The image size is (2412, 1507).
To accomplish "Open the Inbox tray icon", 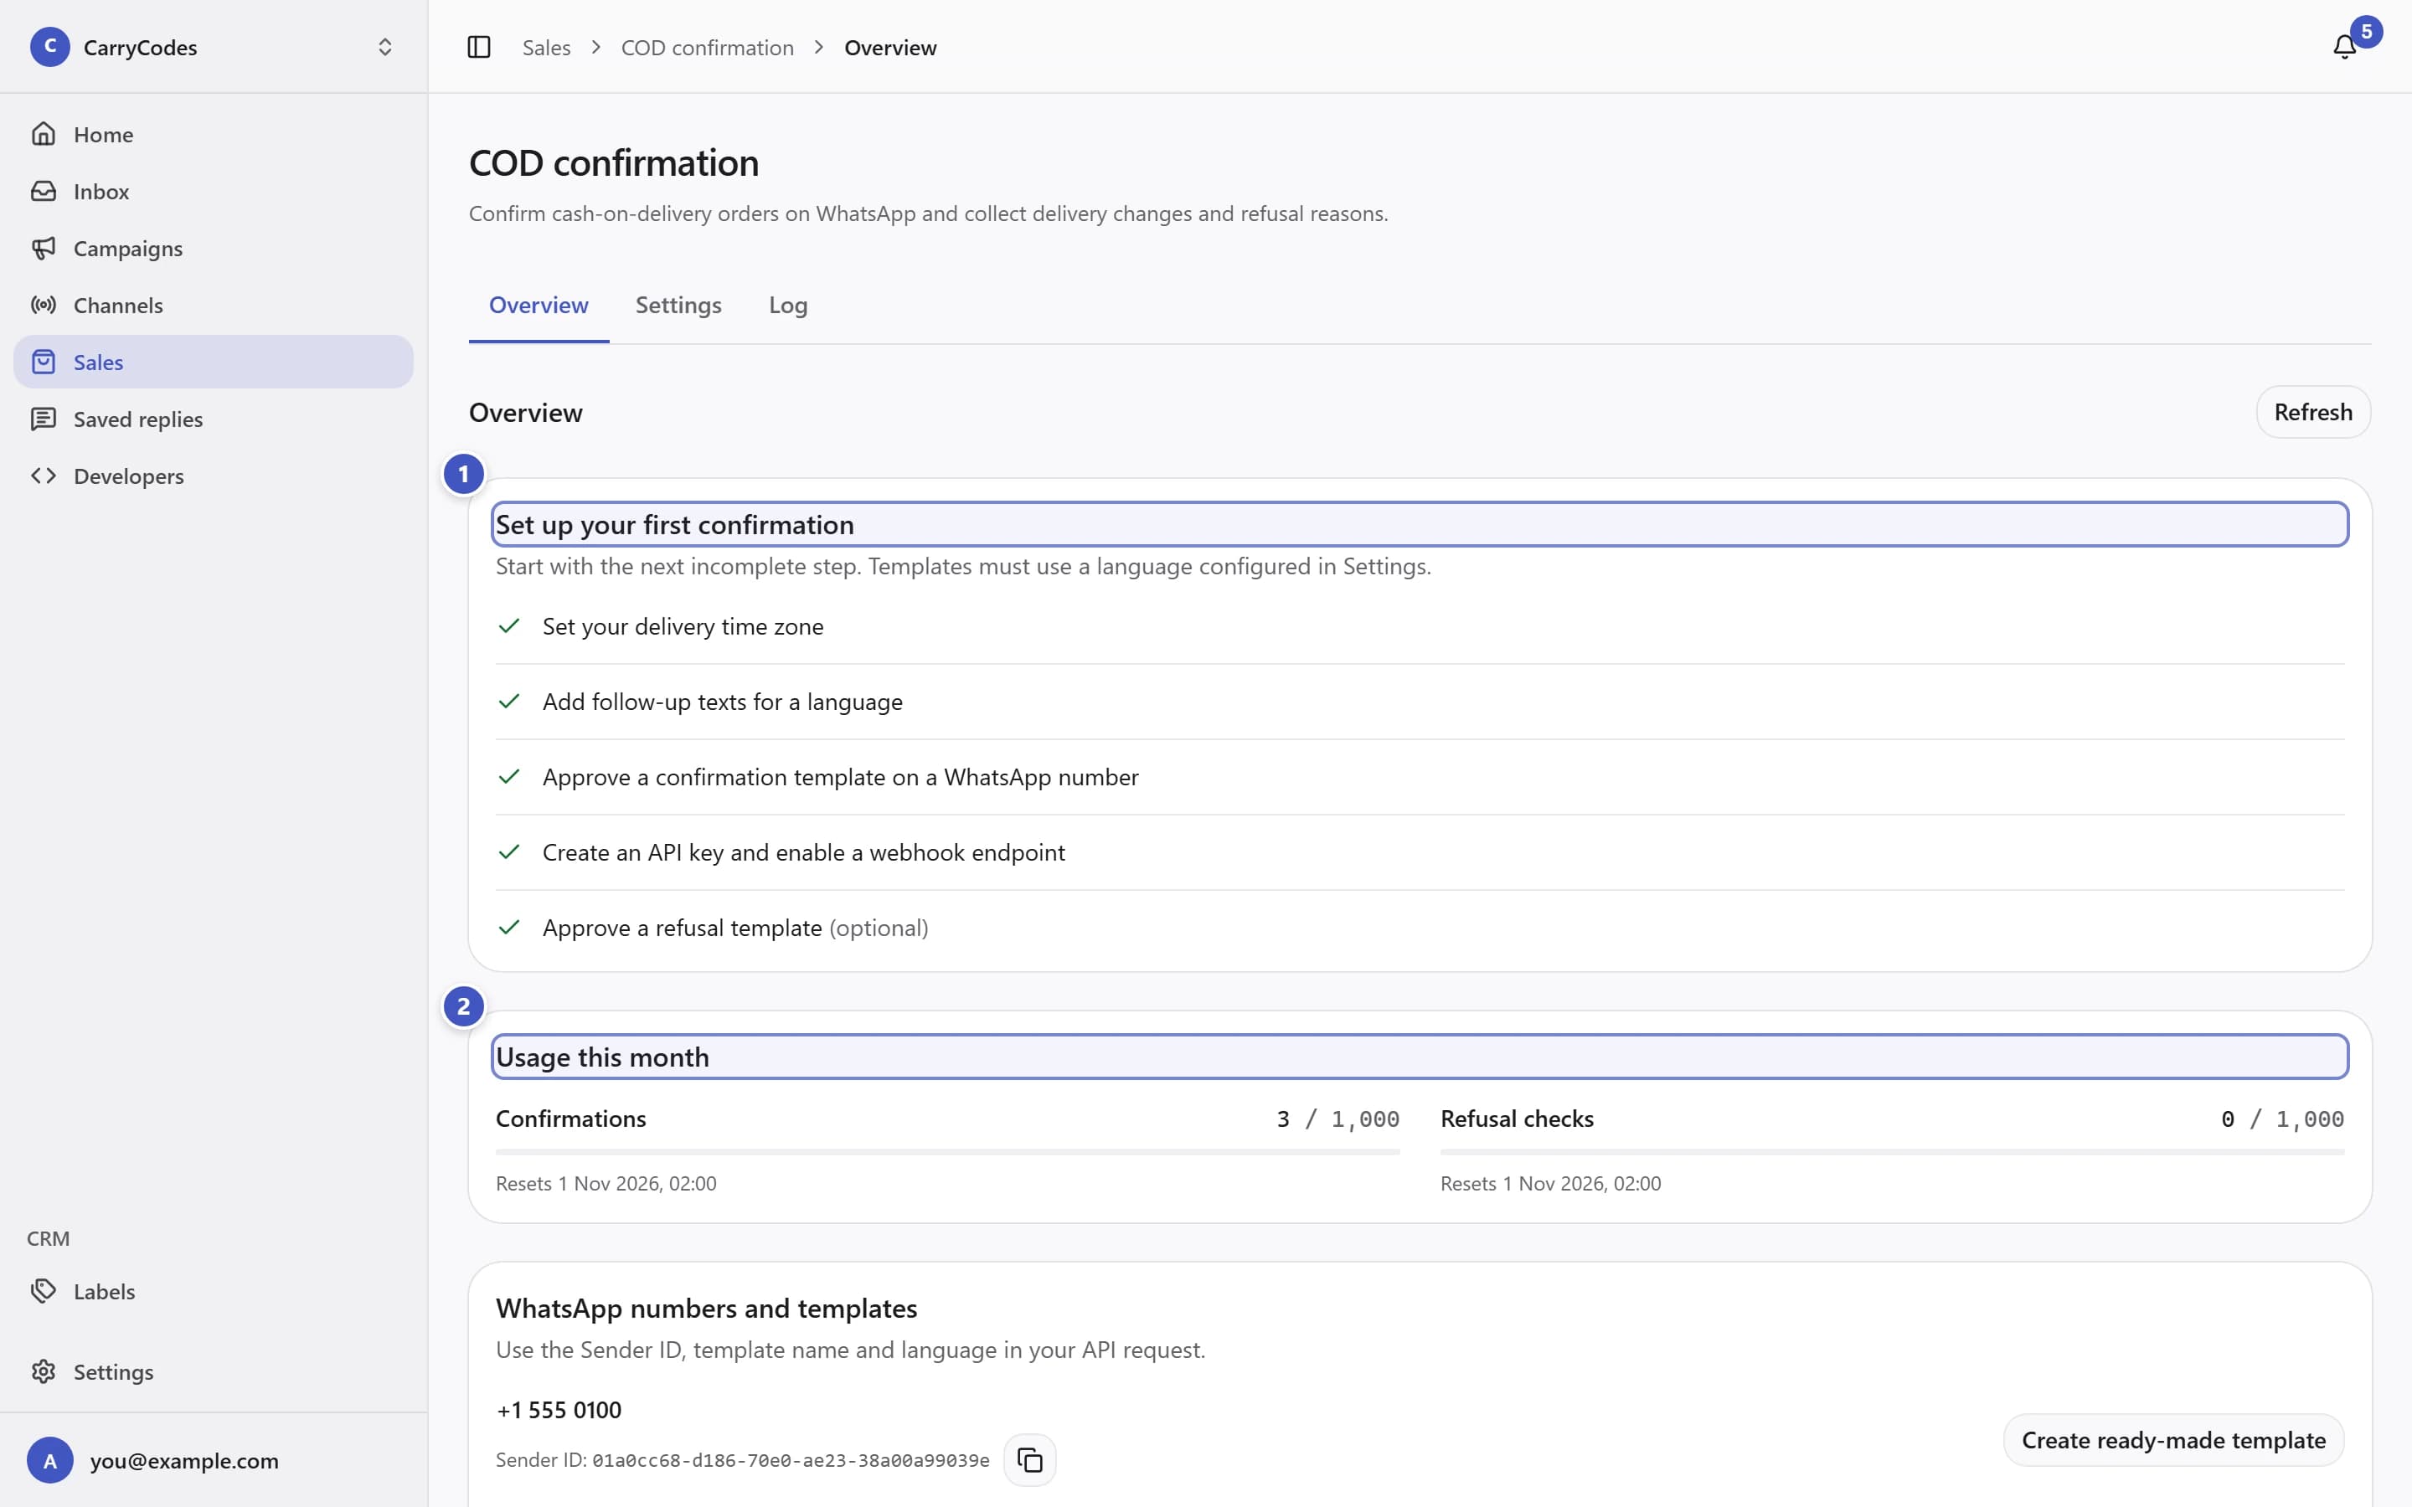I will [x=43, y=190].
